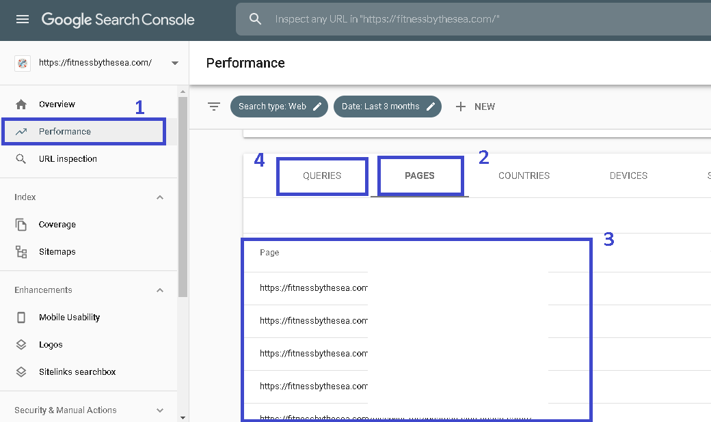Click the Logos layers icon

(21, 345)
